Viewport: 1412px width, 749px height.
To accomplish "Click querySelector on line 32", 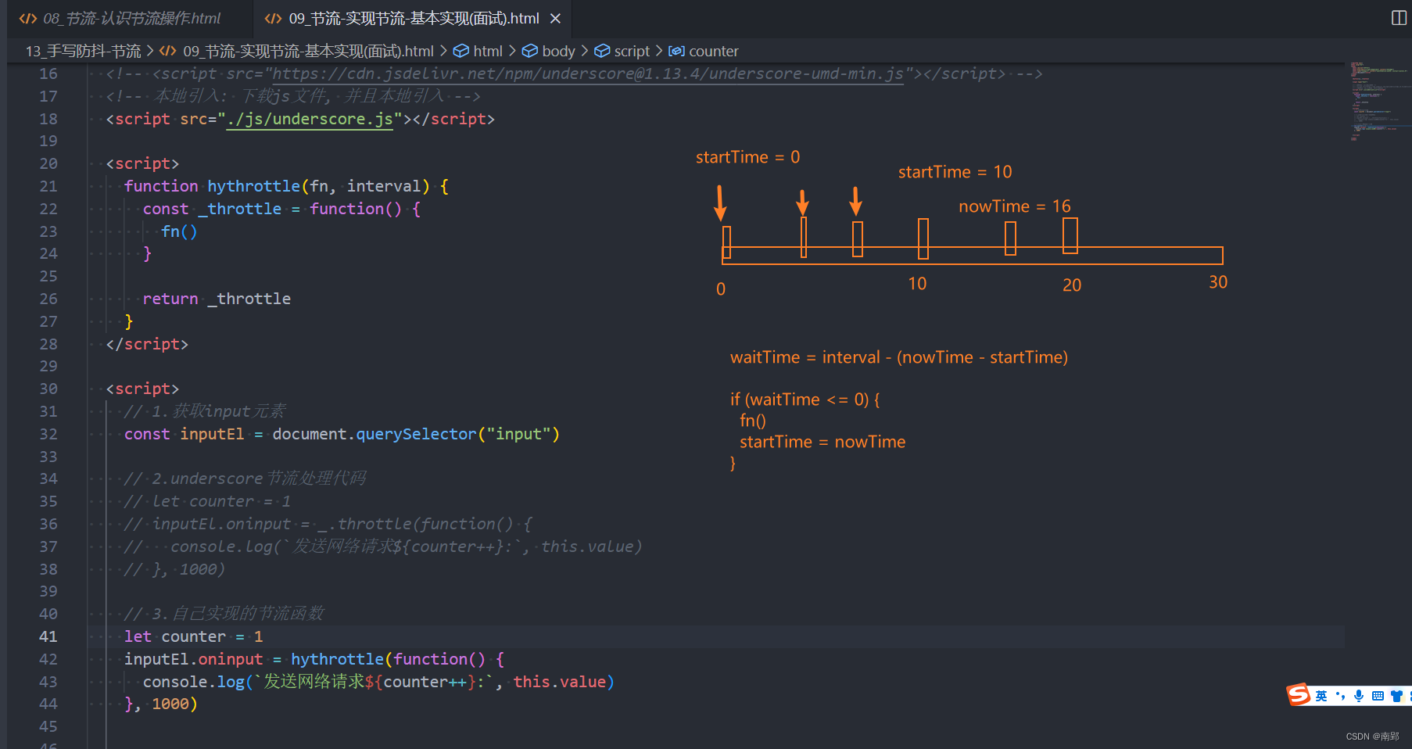I will coord(416,434).
